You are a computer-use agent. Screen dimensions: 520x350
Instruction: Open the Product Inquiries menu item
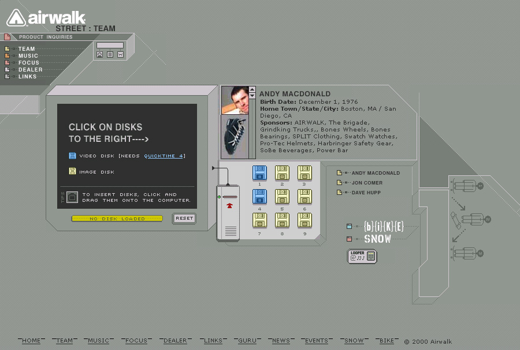coord(46,37)
